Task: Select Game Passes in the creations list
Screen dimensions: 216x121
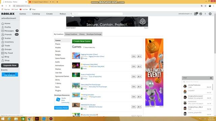Action: pos(60,58)
